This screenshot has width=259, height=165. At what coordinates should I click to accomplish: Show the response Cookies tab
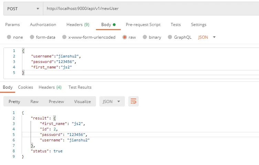25,87
